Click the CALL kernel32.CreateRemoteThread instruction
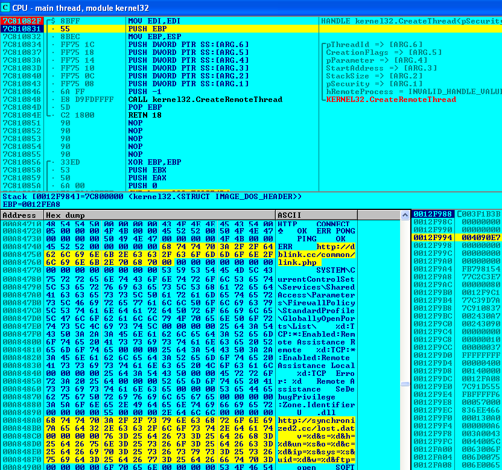 click(205, 100)
